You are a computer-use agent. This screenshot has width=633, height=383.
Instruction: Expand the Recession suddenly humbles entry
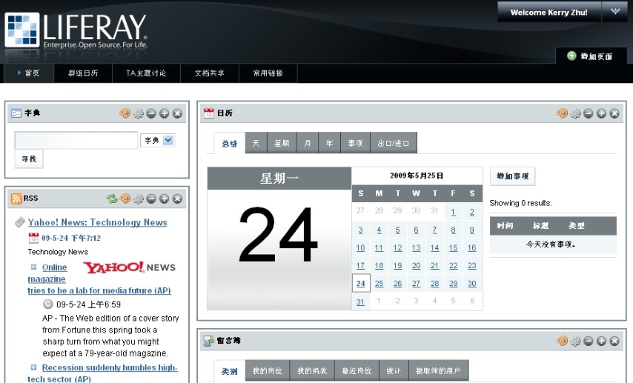coord(34,367)
